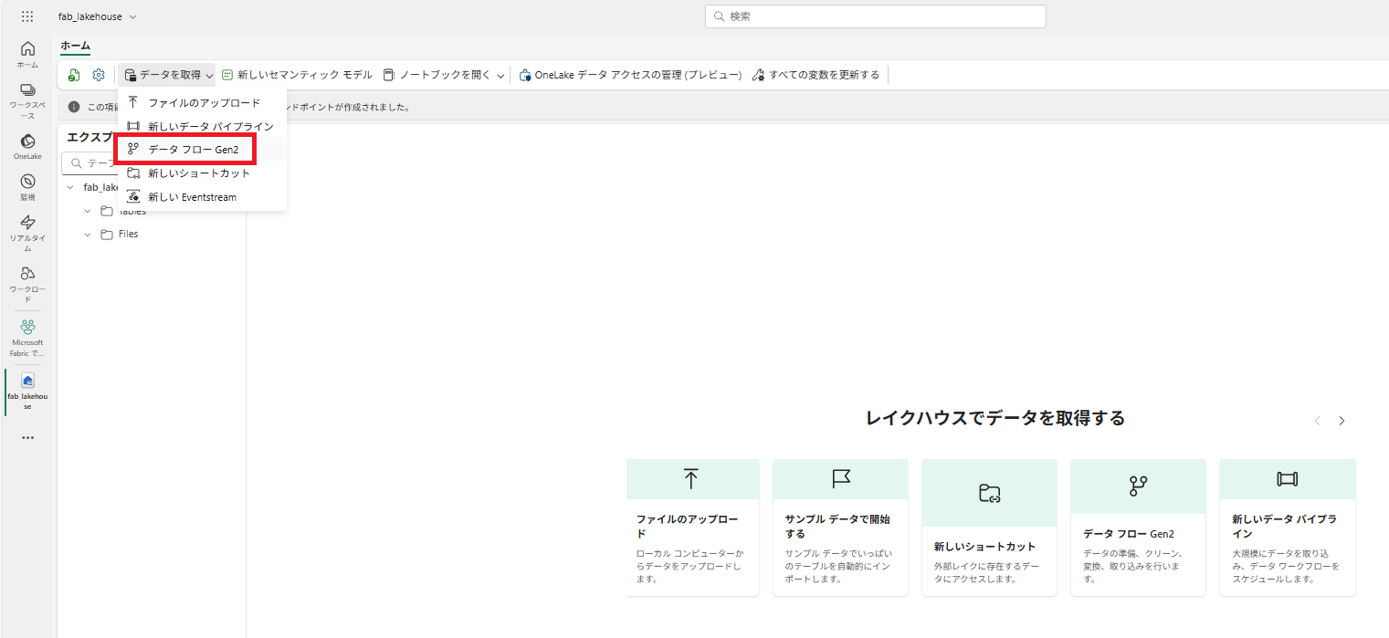Open リアルタイム in the left sidebar
The image size is (1389, 638).
[x=27, y=234]
